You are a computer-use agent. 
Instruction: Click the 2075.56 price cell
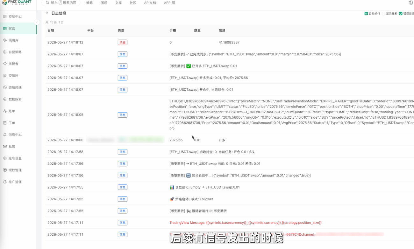(x=176, y=140)
